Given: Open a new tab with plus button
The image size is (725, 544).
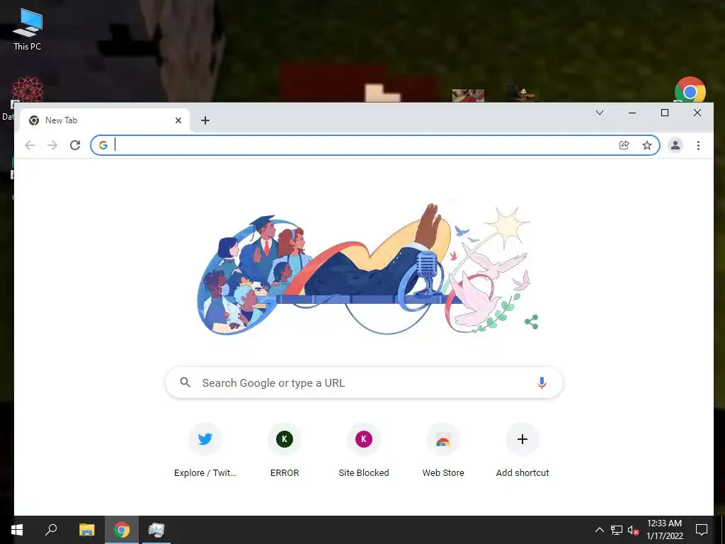Looking at the screenshot, I should pyautogui.click(x=205, y=120).
